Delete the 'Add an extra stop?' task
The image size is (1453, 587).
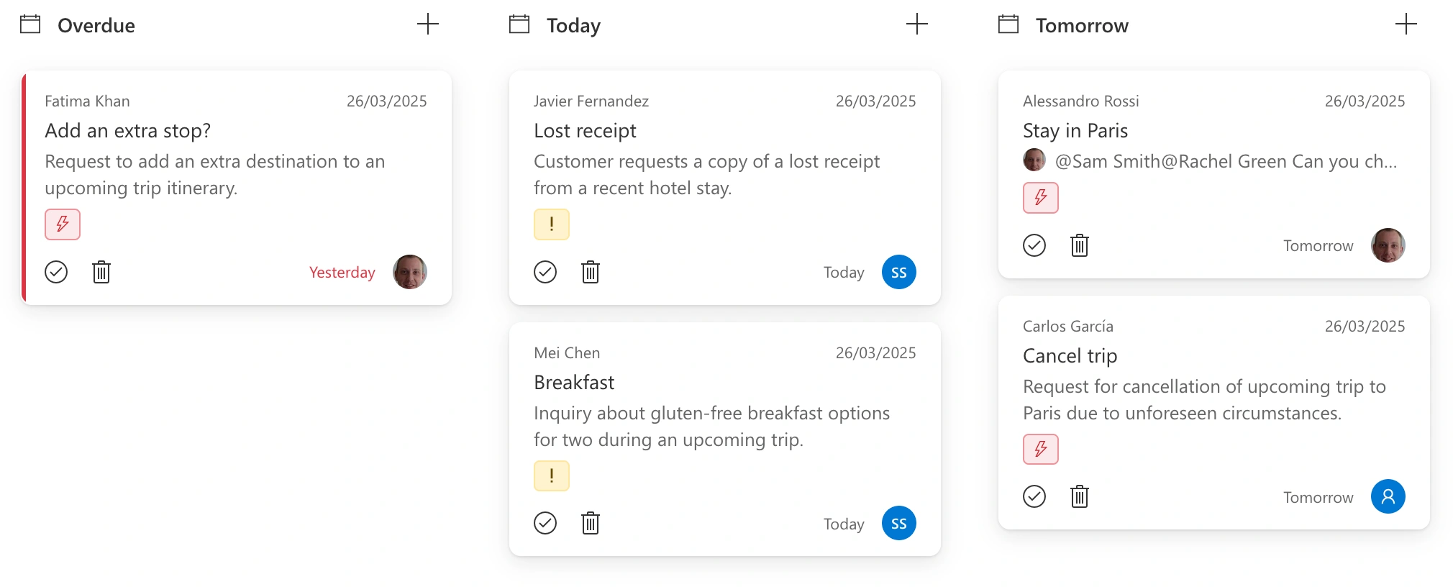click(101, 272)
